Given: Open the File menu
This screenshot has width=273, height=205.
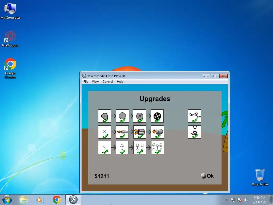Looking at the screenshot, I should click(x=86, y=82).
